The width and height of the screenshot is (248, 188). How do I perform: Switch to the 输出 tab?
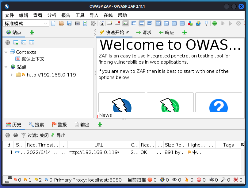[82, 125]
